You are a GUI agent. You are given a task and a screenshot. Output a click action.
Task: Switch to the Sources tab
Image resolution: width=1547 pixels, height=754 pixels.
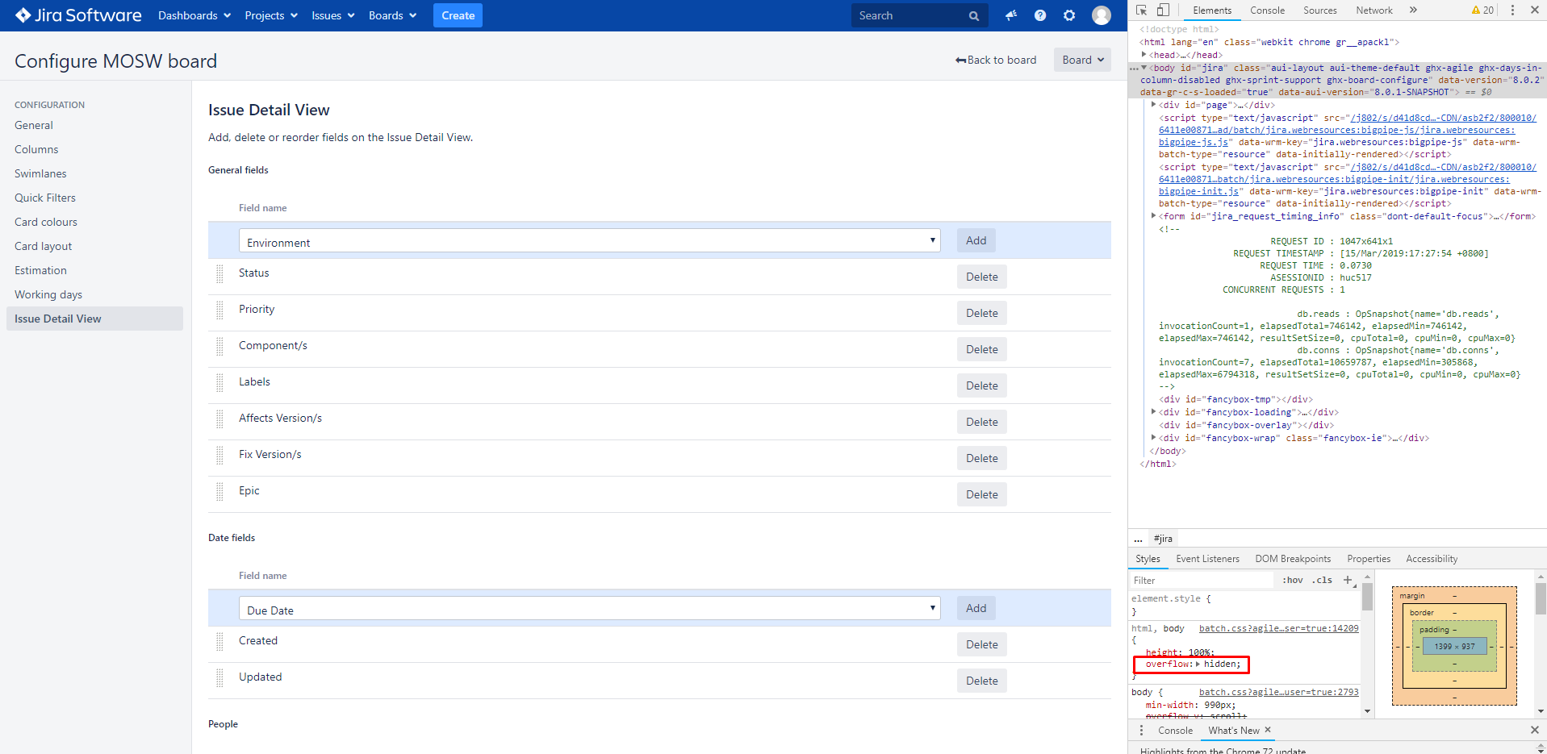point(1320,10)
